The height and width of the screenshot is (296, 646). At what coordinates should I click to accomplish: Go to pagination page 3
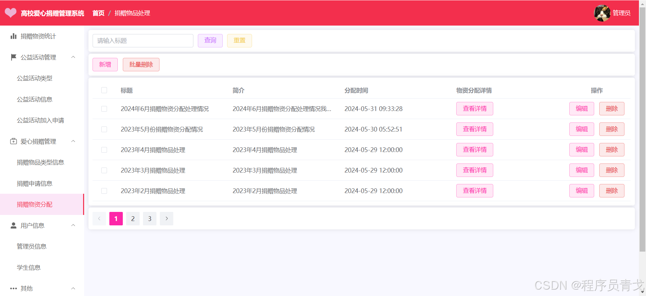(150, 219)
